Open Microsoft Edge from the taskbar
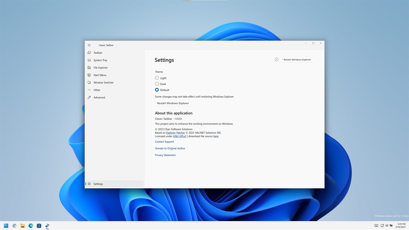This screenshot has width=409, height=230. pyautogui.click(x=30, y=225)
